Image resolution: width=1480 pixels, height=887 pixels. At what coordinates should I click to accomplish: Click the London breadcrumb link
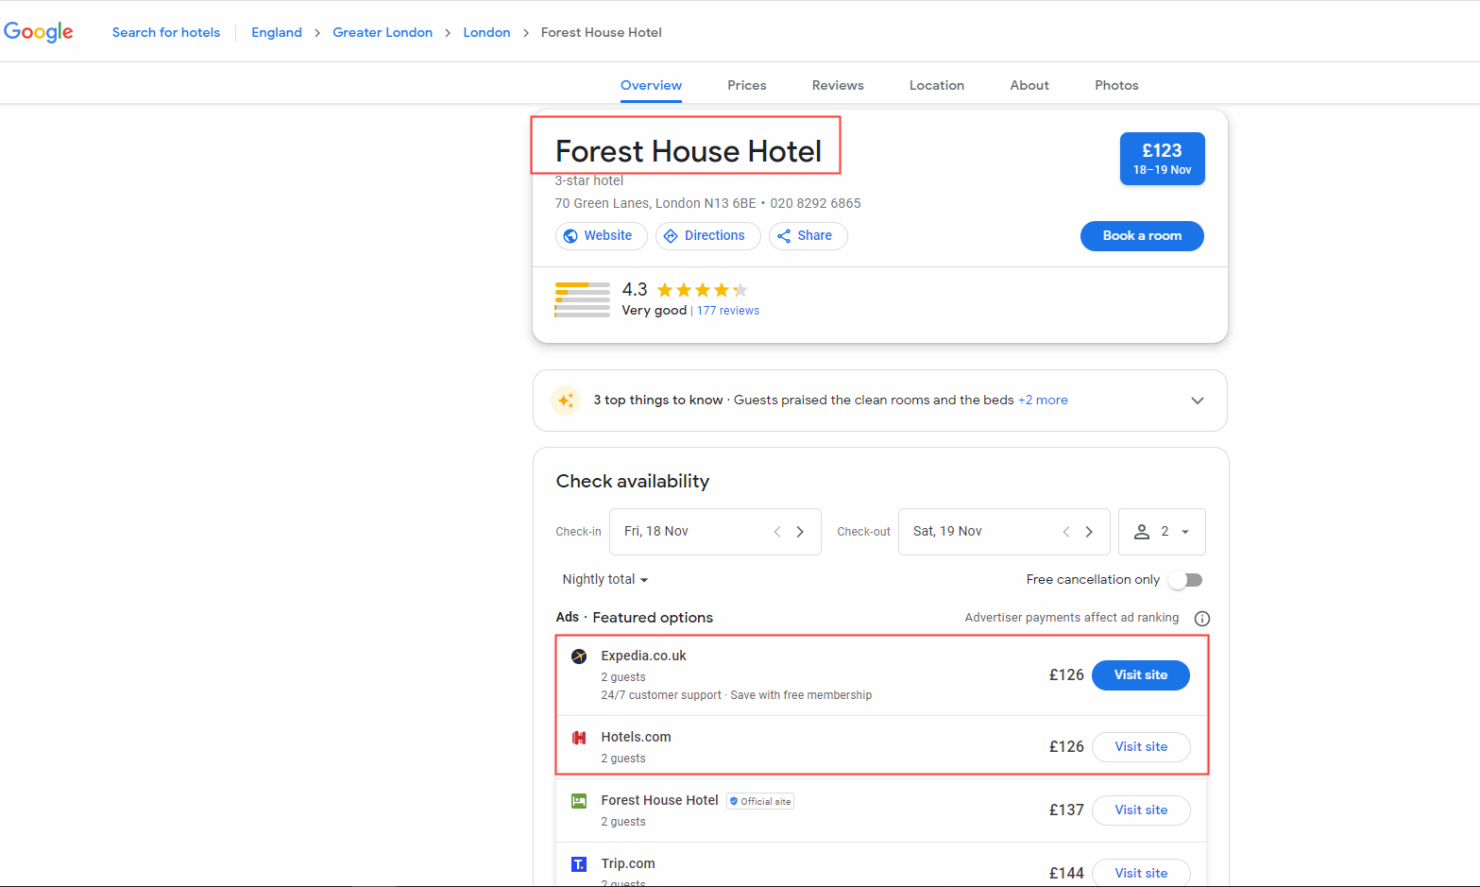coord(486,32)
